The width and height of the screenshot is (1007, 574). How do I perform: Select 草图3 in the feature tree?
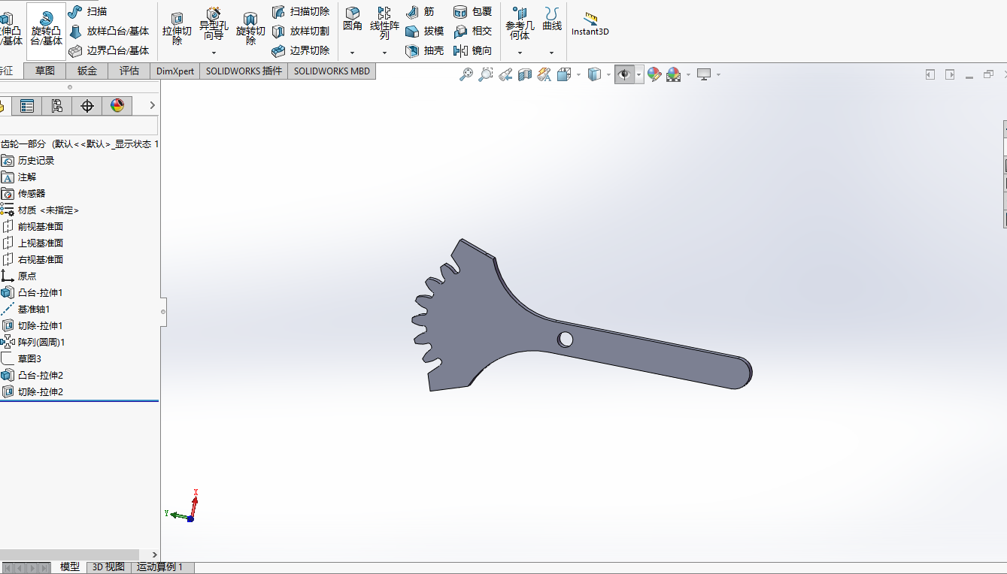pyautogui.click(x=22, y=358)
